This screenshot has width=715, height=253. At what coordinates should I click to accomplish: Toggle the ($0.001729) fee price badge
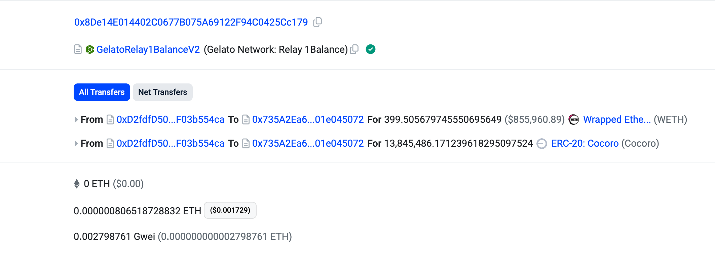pyautogui.click(x=230, y=210)
